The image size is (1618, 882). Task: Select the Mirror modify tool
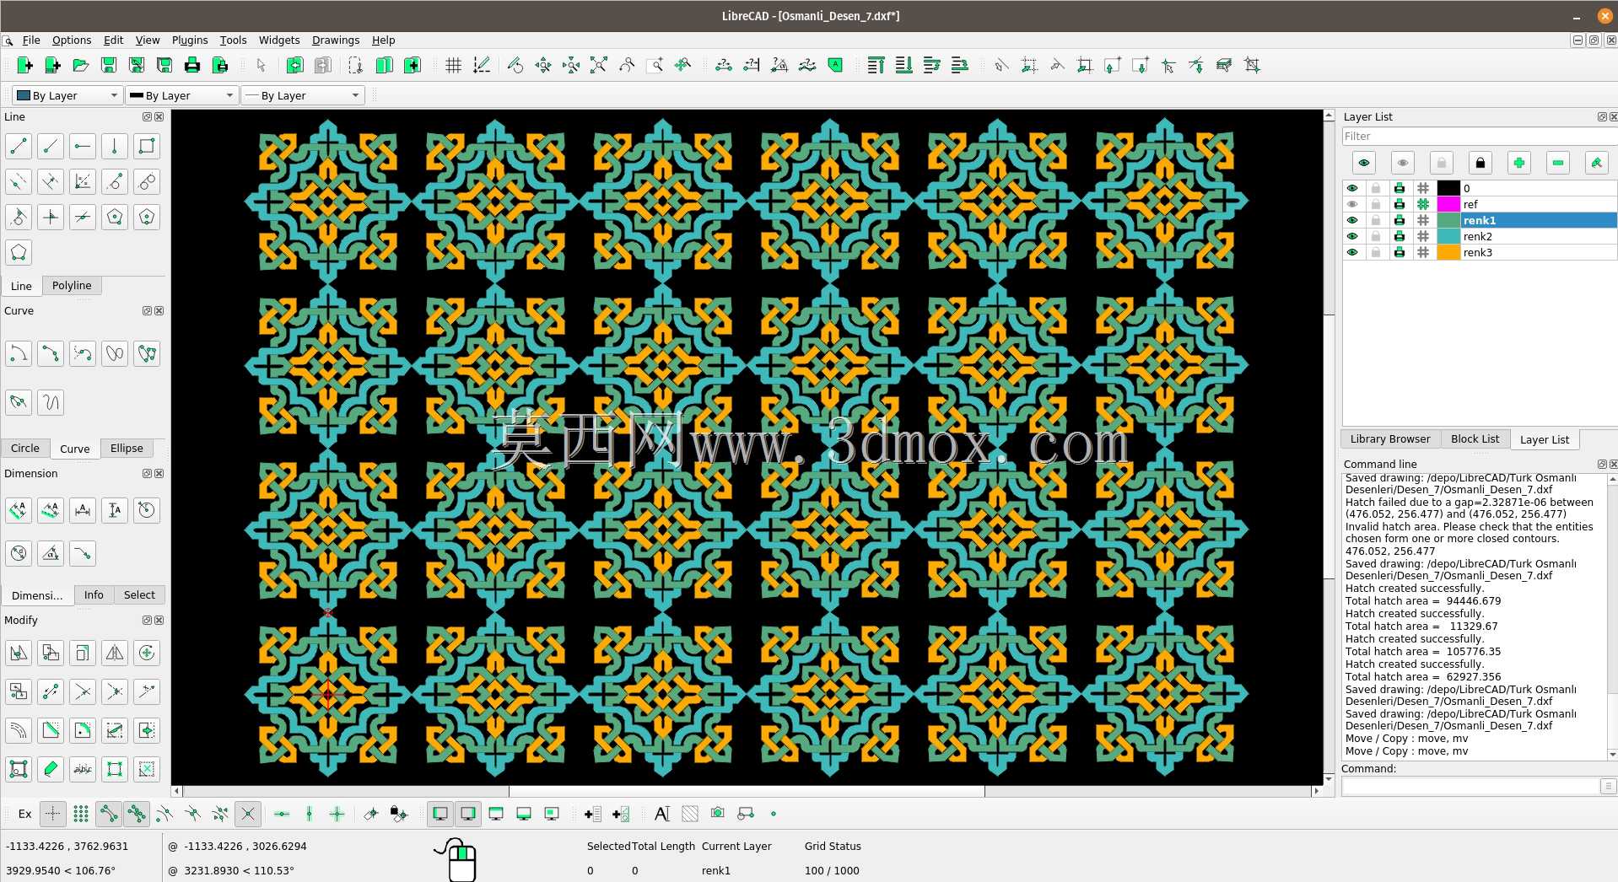(115, 653)
